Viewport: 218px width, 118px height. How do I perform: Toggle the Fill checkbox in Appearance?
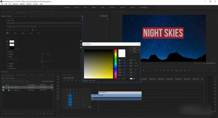pos(7,41)
